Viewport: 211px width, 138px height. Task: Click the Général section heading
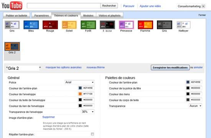[13, 78]
